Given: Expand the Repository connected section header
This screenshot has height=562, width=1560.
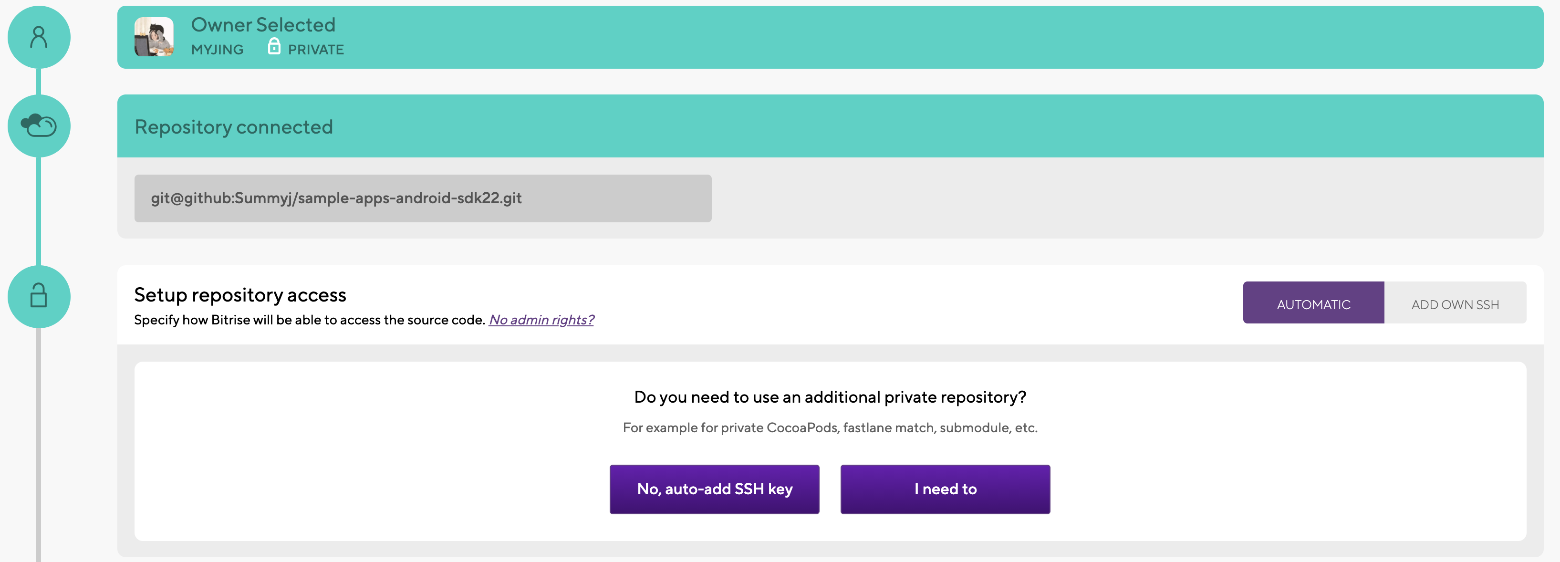Looking at the screenshot, I should [830, 126].
